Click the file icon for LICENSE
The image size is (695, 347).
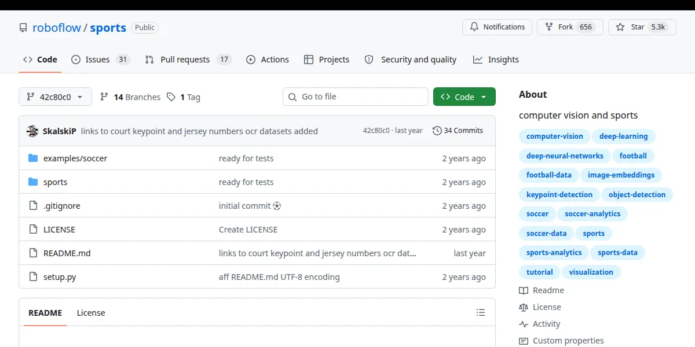[x=33, y=230]
